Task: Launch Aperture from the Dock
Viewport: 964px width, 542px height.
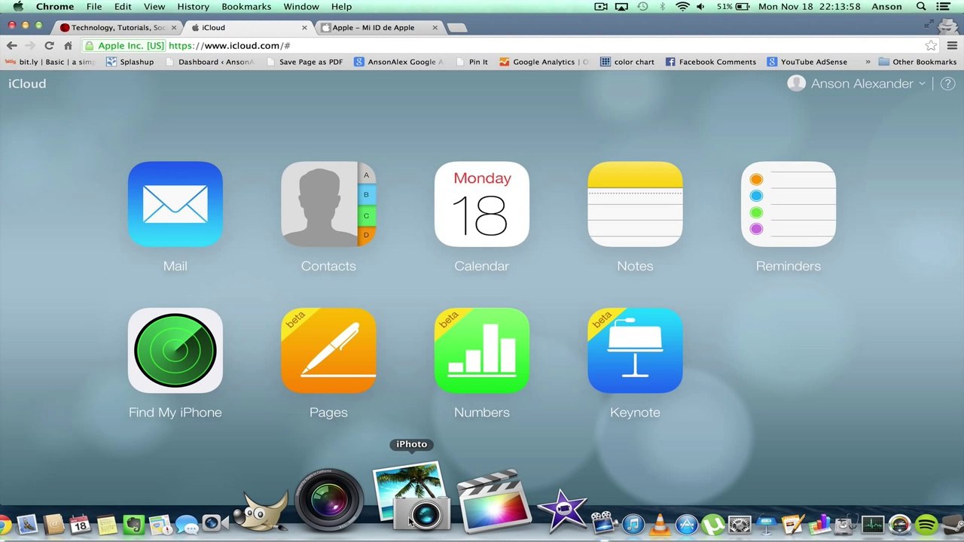Action: (329, 498)
